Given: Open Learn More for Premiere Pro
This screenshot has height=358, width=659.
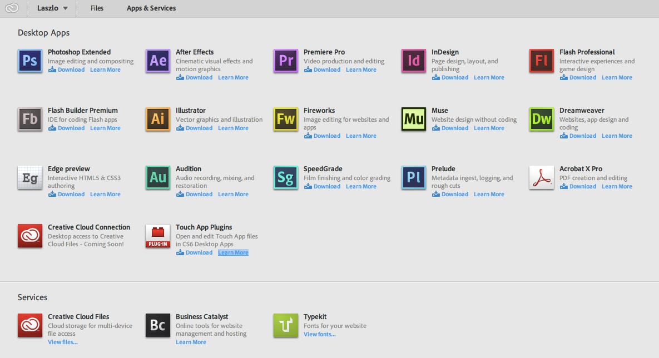Looking at the screenshot, I should pos(361,69).
